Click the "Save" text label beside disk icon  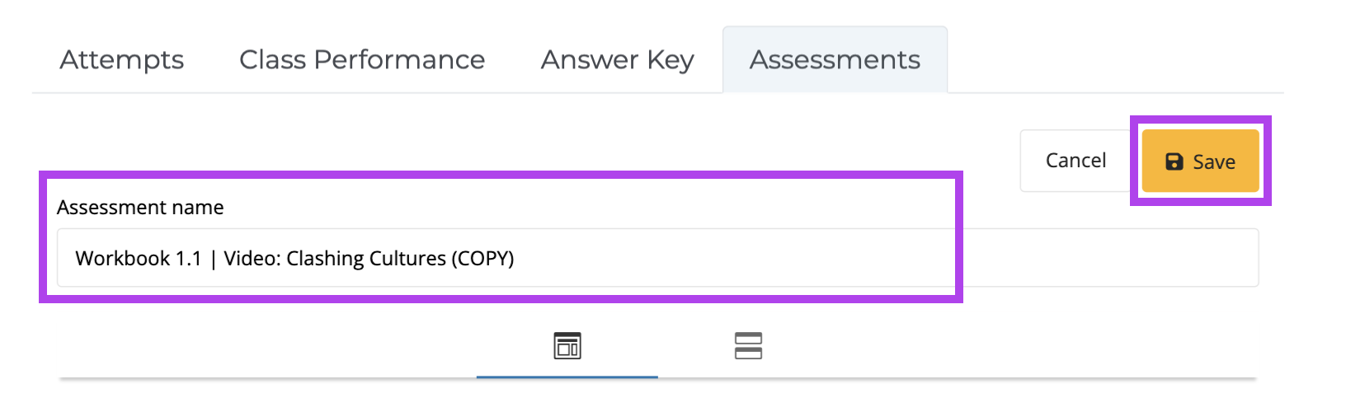[1214, 162]
